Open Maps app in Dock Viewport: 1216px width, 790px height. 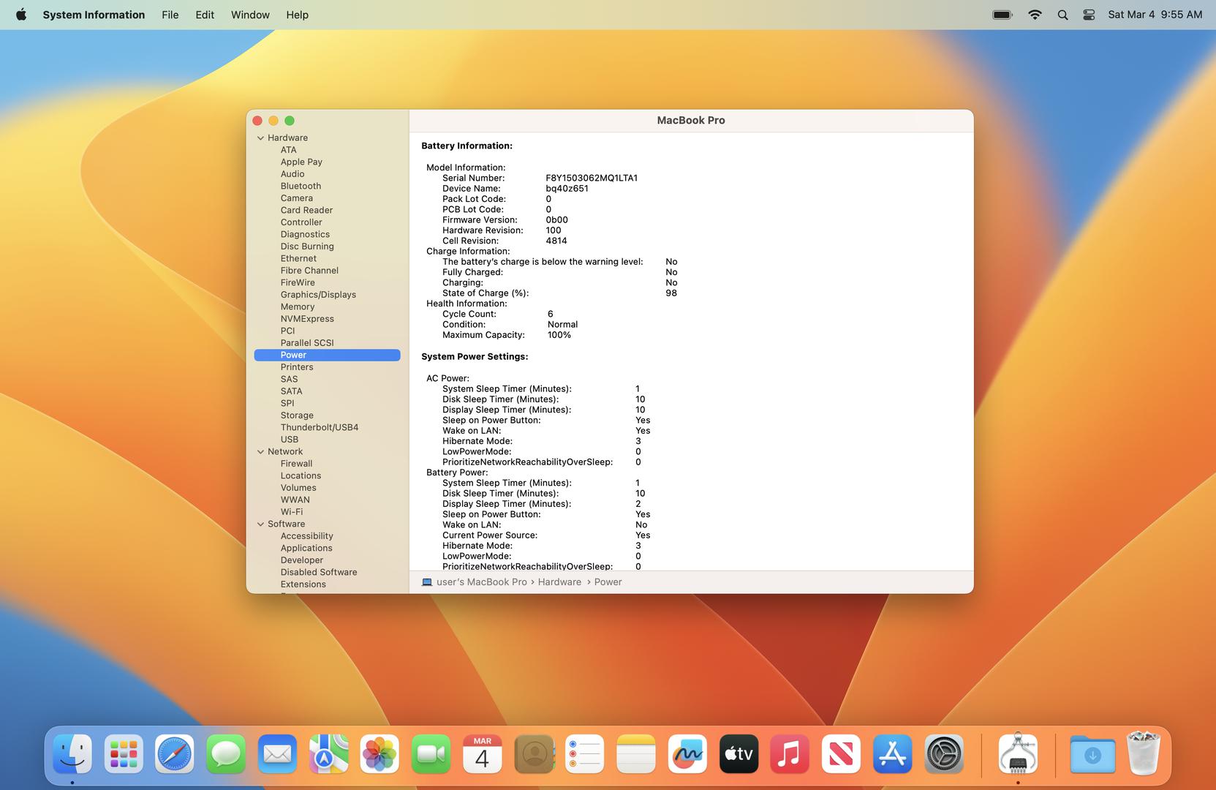tap(328, 754)
